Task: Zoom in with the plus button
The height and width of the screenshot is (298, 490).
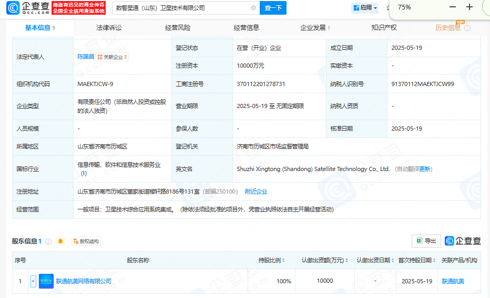Action: coord(469,7)
